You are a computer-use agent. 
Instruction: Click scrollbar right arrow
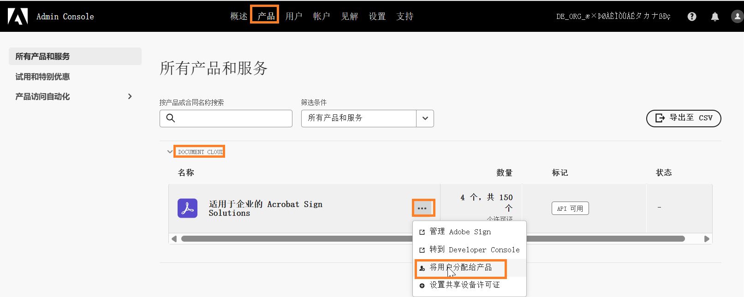point(707,239)
